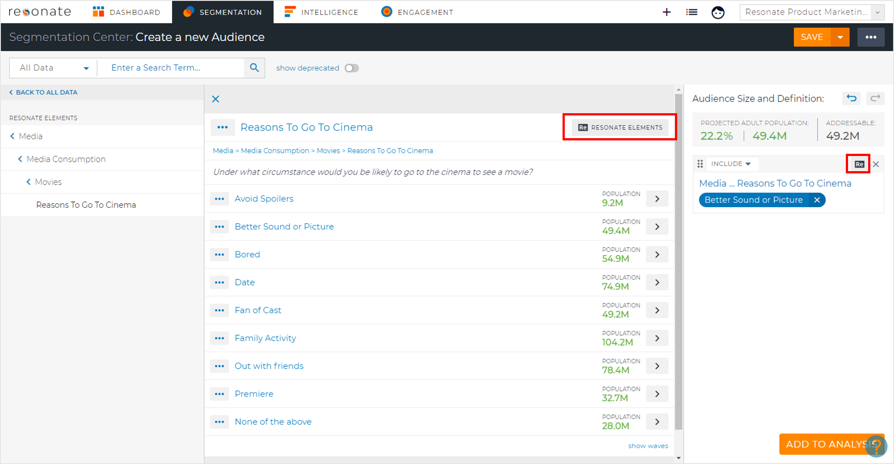894x464 pixels.
Task: Open the help question mark bubble
Action: click(876, 446)
